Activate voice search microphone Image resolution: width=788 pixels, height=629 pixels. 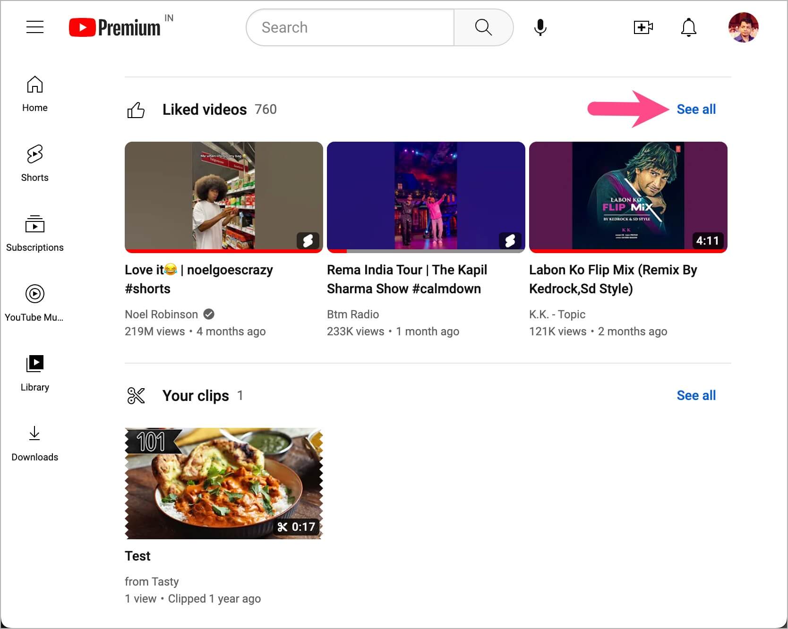point(540,27)
